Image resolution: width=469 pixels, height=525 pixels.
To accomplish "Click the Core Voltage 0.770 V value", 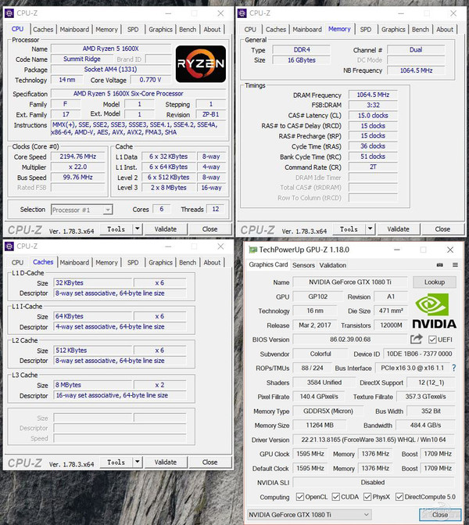I will pyautogui.click(x=150, y=80).
